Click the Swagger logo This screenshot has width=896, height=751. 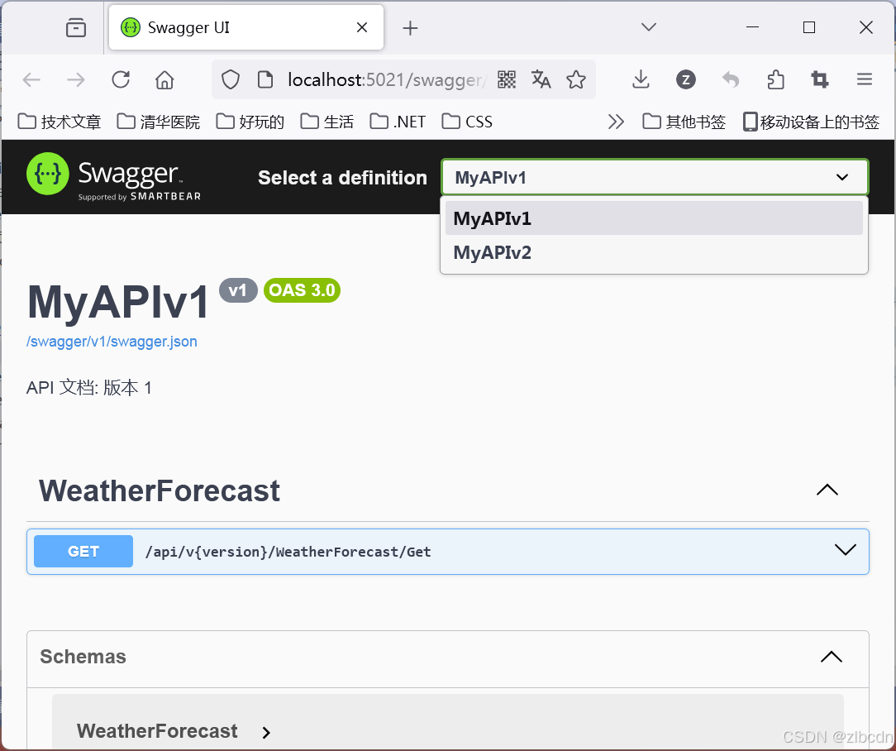114,176
